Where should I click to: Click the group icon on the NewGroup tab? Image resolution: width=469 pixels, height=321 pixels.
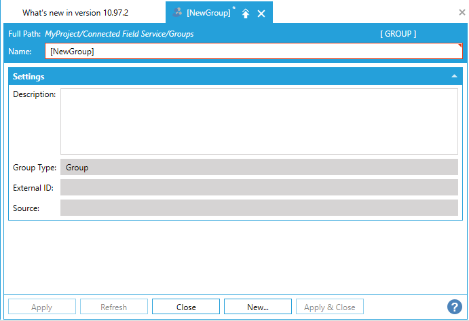pyautogui.click(x=178, y=12)
